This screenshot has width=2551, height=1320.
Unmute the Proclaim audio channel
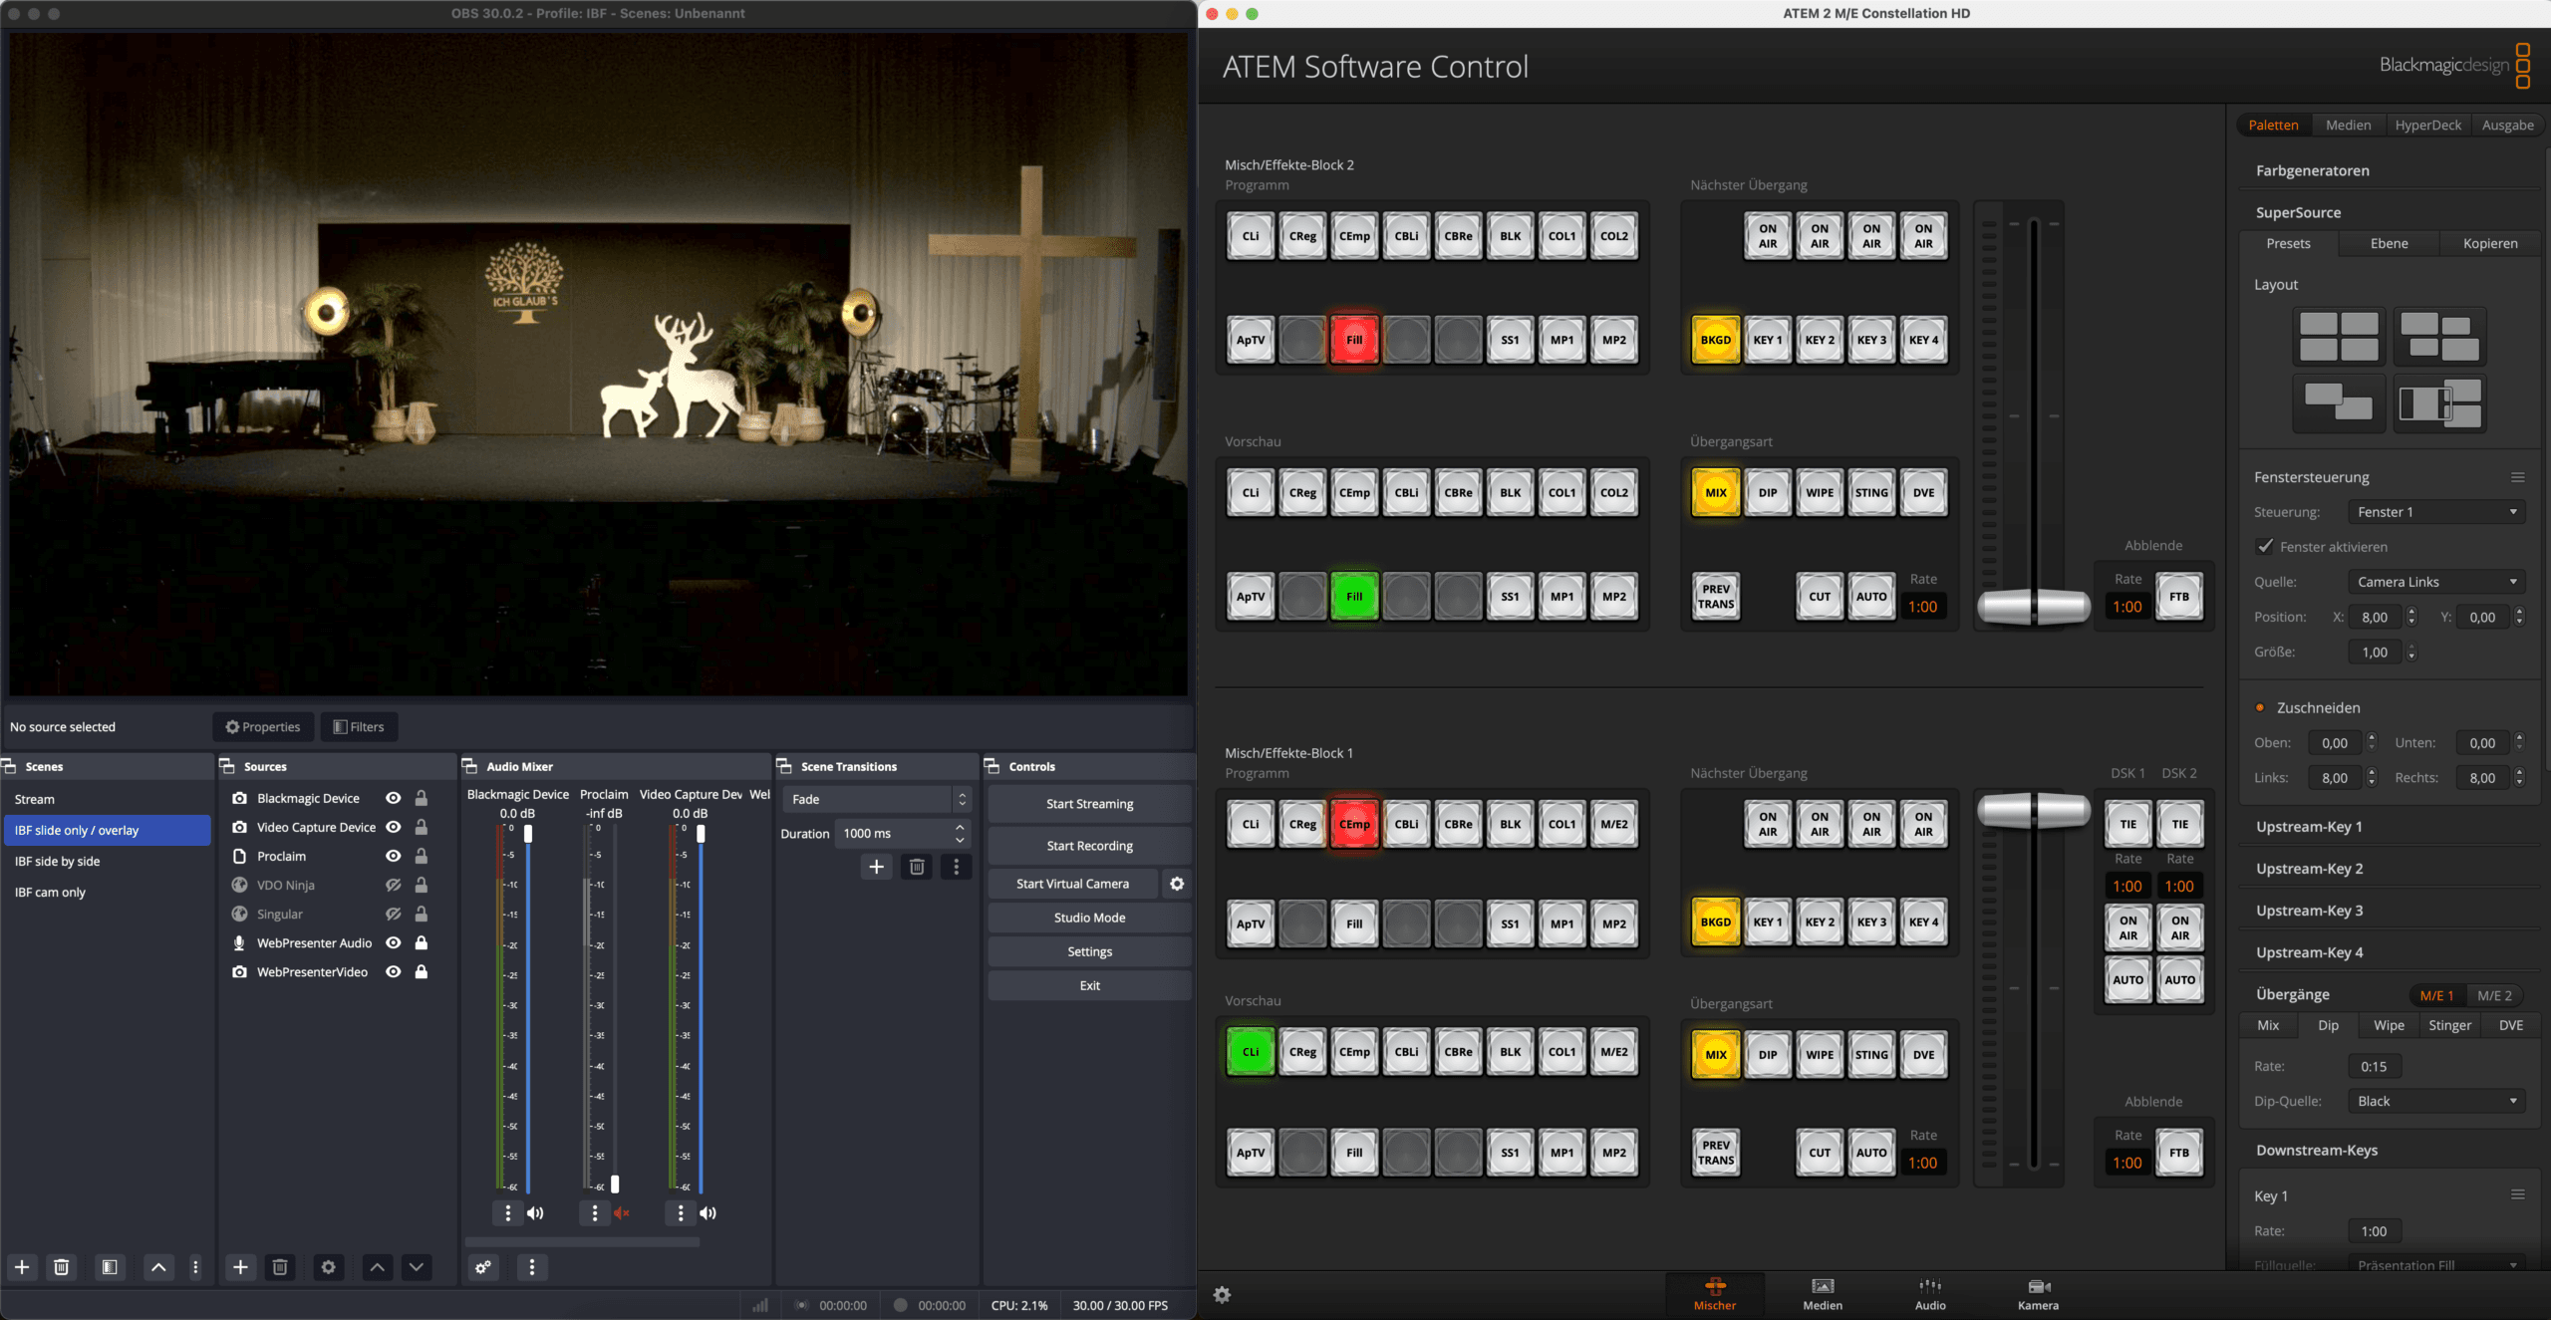[622, 1212]
